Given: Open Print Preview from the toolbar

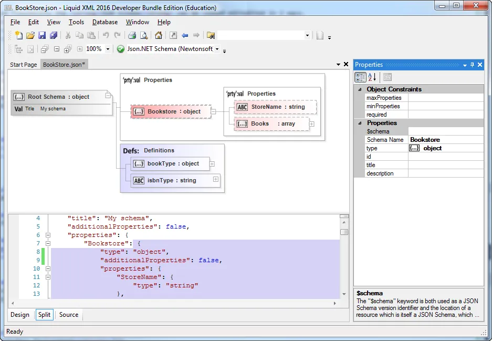Looking at the screenshot, I should tap(143, 36).
